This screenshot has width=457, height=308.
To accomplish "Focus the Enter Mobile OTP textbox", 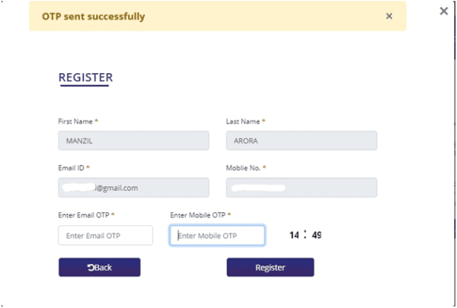I will click(x=217, y=236).
